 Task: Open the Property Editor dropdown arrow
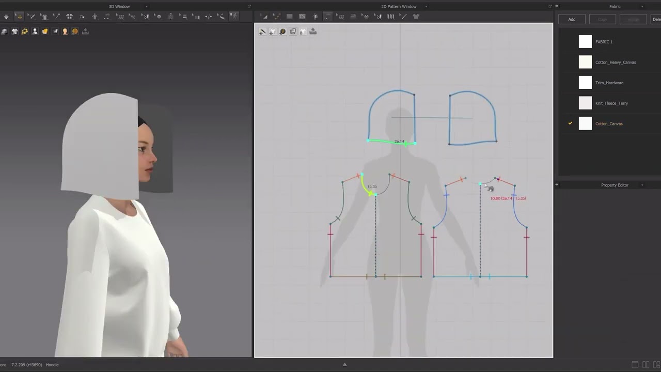(642, 185)
